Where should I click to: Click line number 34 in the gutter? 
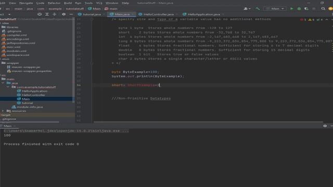[79, 85]
